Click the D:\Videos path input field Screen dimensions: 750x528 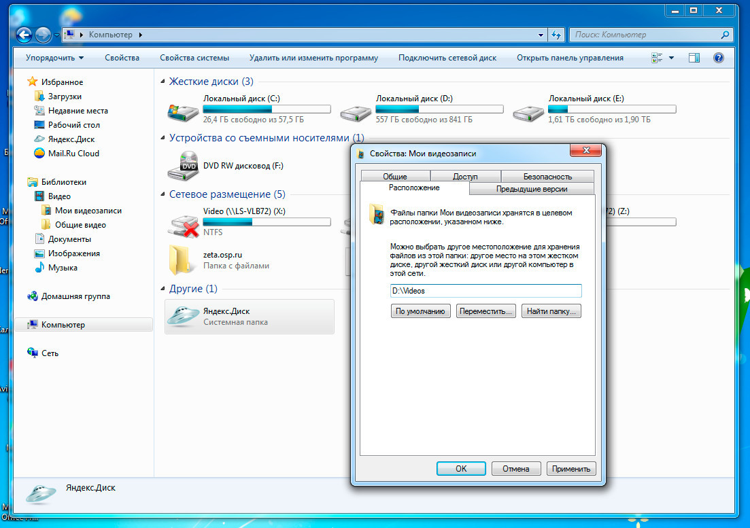(485, 291)
